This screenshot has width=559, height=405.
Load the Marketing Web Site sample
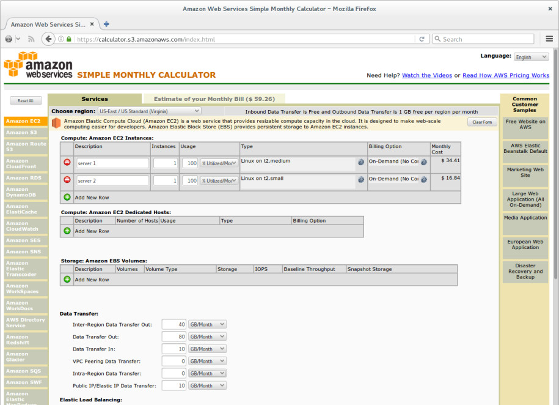[x=525, y=176]
